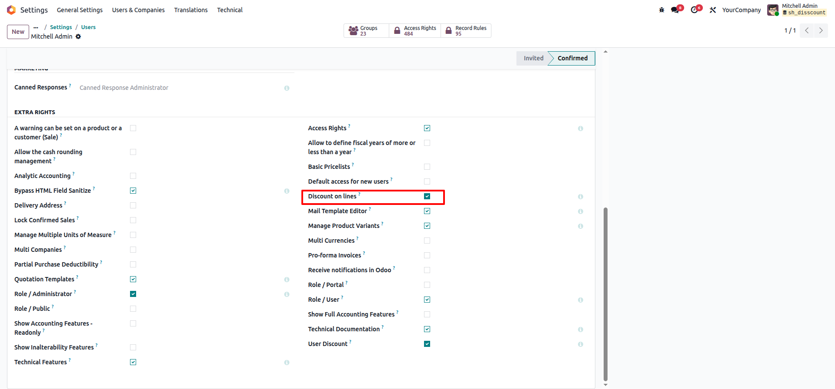This screenshot has height=389, width=835.
Task: Open the gear actions menu beside Mitchell Admin
Action: [78, 37]
